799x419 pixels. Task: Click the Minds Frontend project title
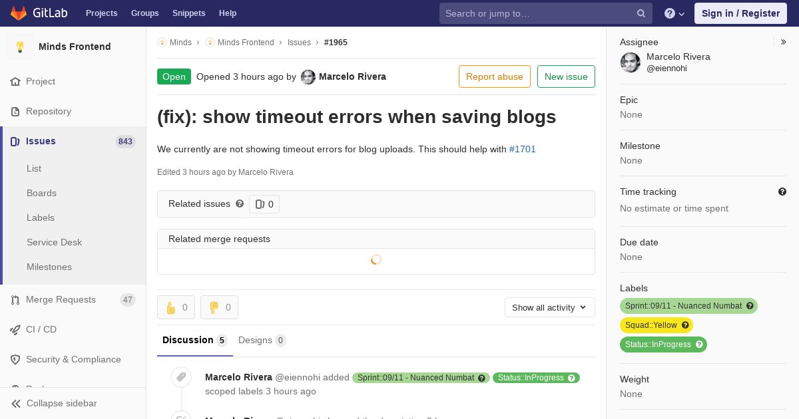tap(75, 47)
